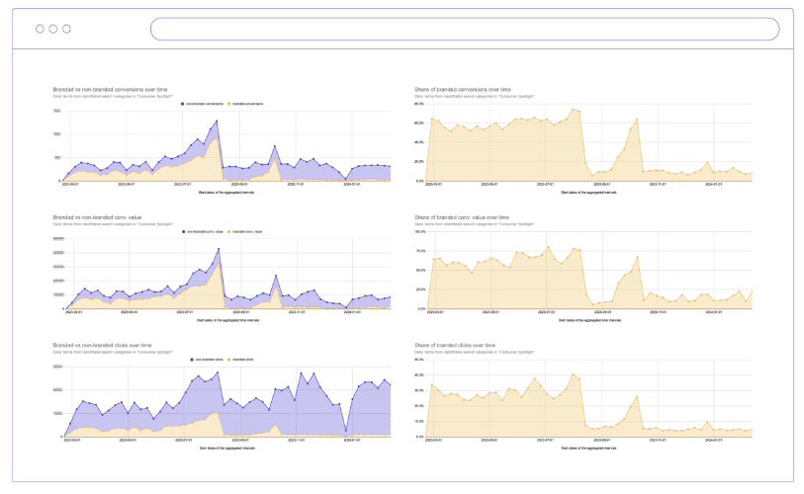
Task: Click the third window control circle
Action: point(67,29)
